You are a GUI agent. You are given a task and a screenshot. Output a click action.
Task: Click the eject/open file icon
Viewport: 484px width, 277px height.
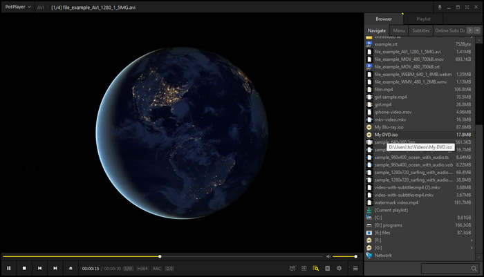71,268
